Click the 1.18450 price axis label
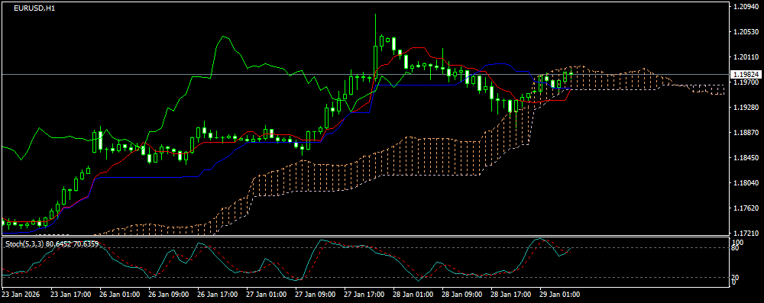Viewport: 764px width, 303px height. click(746, 158)
